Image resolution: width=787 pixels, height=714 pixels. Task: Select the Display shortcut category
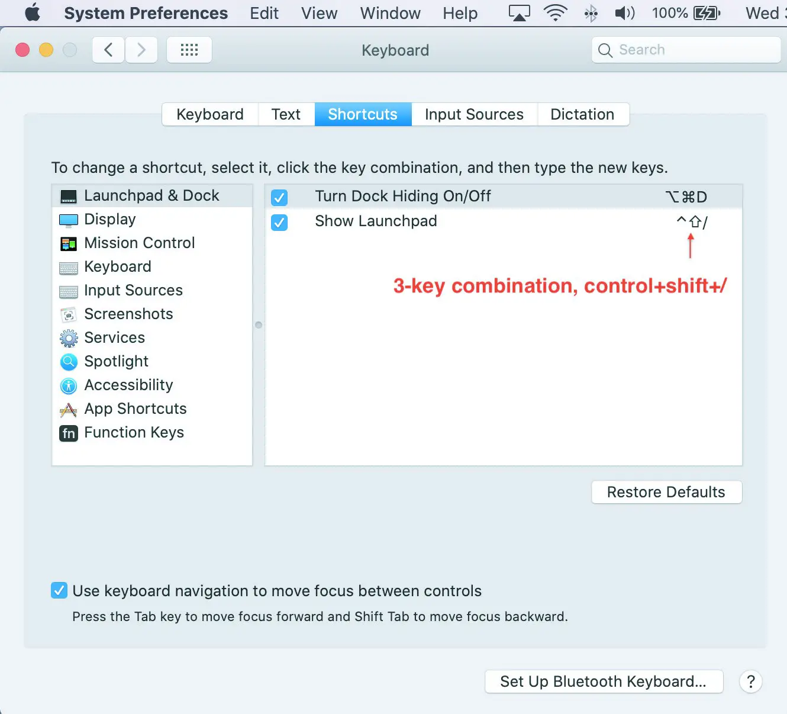coord(153,220)
